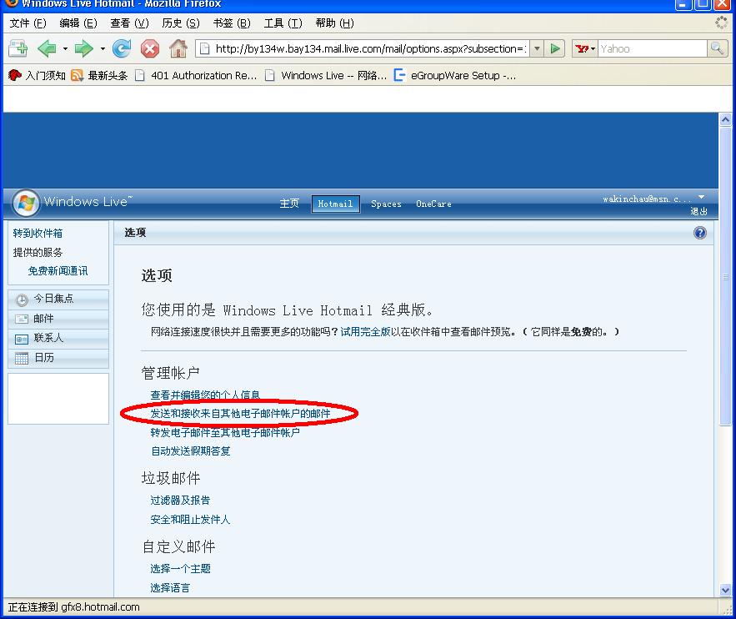736x619 pixels.
Task: Open 日历 calendar in the sidebar
Action: [x=58, y=358]
